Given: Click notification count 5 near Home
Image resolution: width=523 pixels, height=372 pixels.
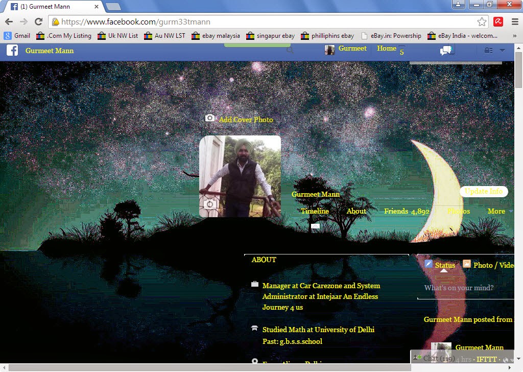Looking at the screenshot, I should click(401, 52).
